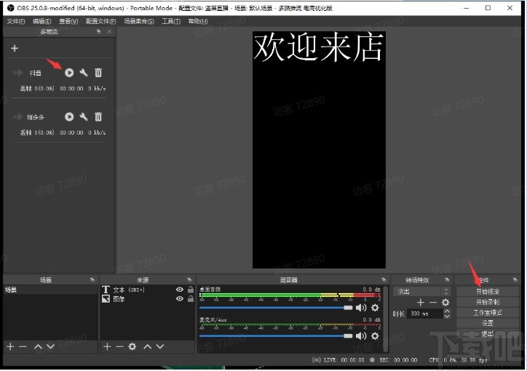This screenshot has width=527, height=371.
Task: Increase transition duration with up arrow
Action: [x=447, y=311]
